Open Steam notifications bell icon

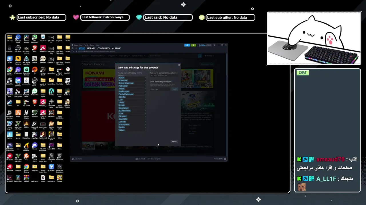(x=193, y=45)
